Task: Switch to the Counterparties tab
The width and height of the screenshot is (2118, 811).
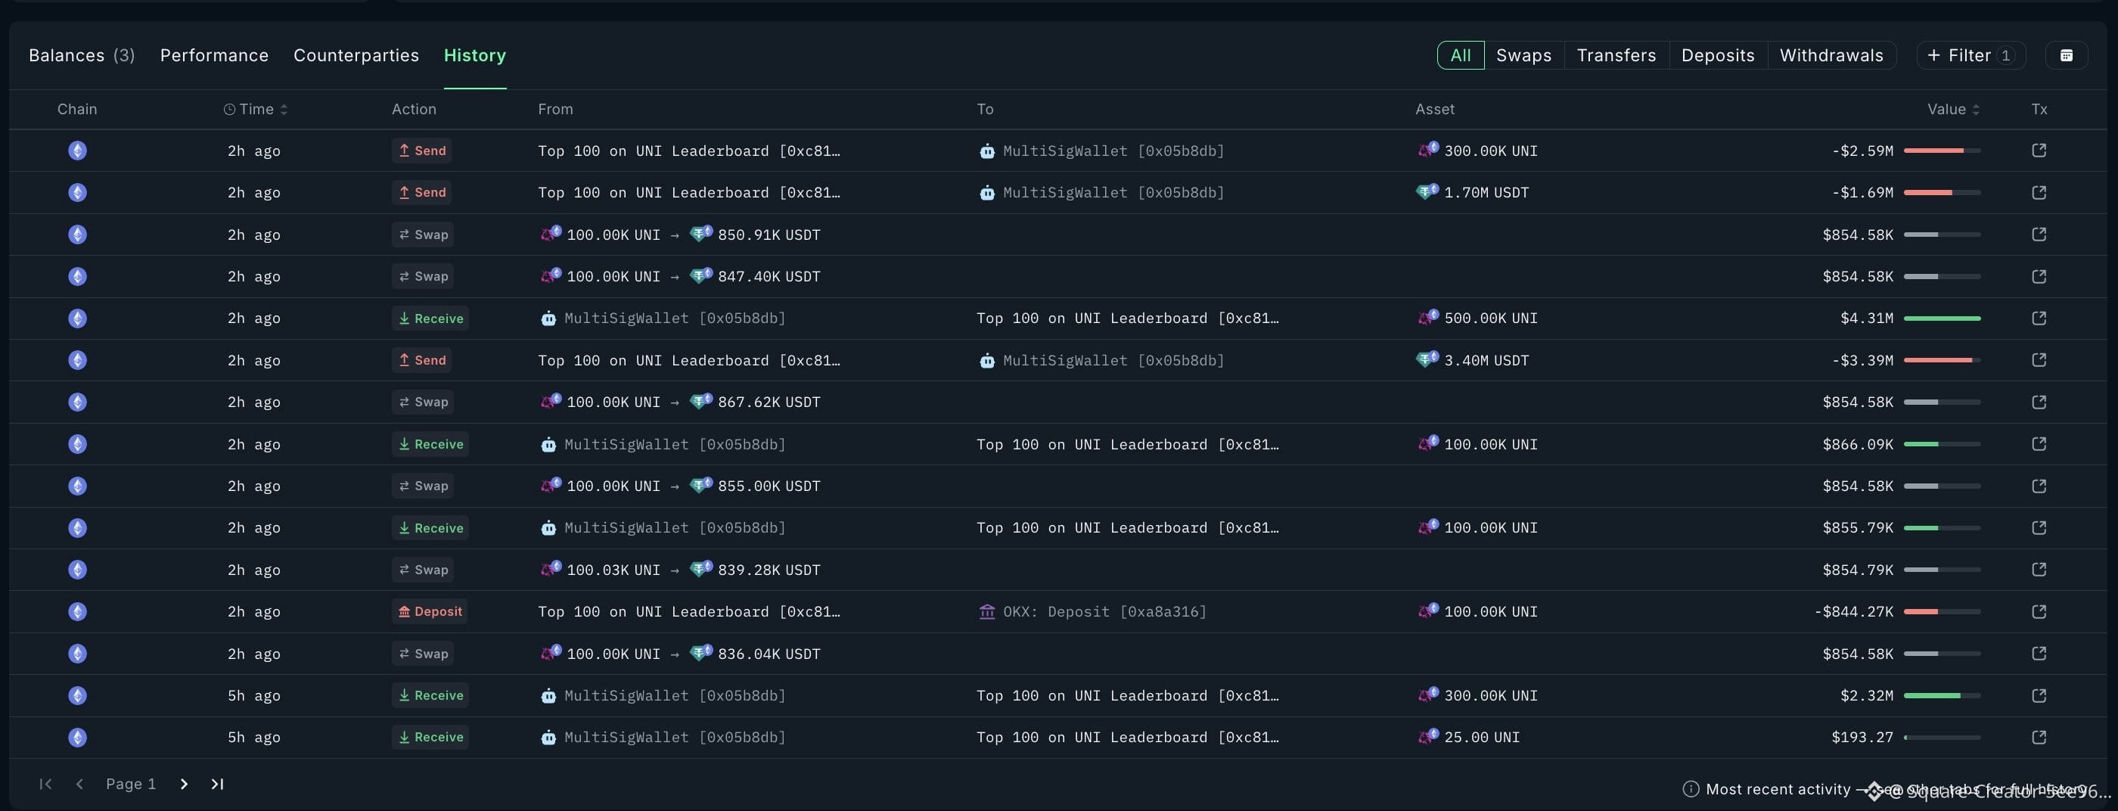Action: [x=356, y=55]
